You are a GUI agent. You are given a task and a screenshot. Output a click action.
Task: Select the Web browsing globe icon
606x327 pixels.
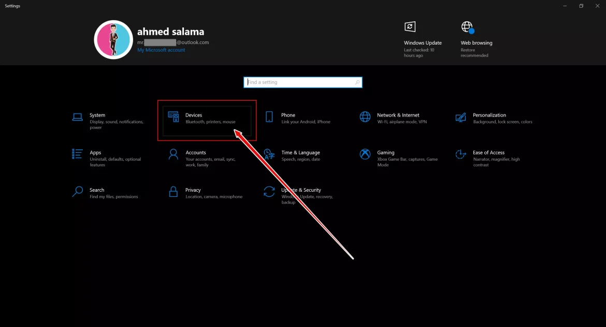(x=468, y=27)
